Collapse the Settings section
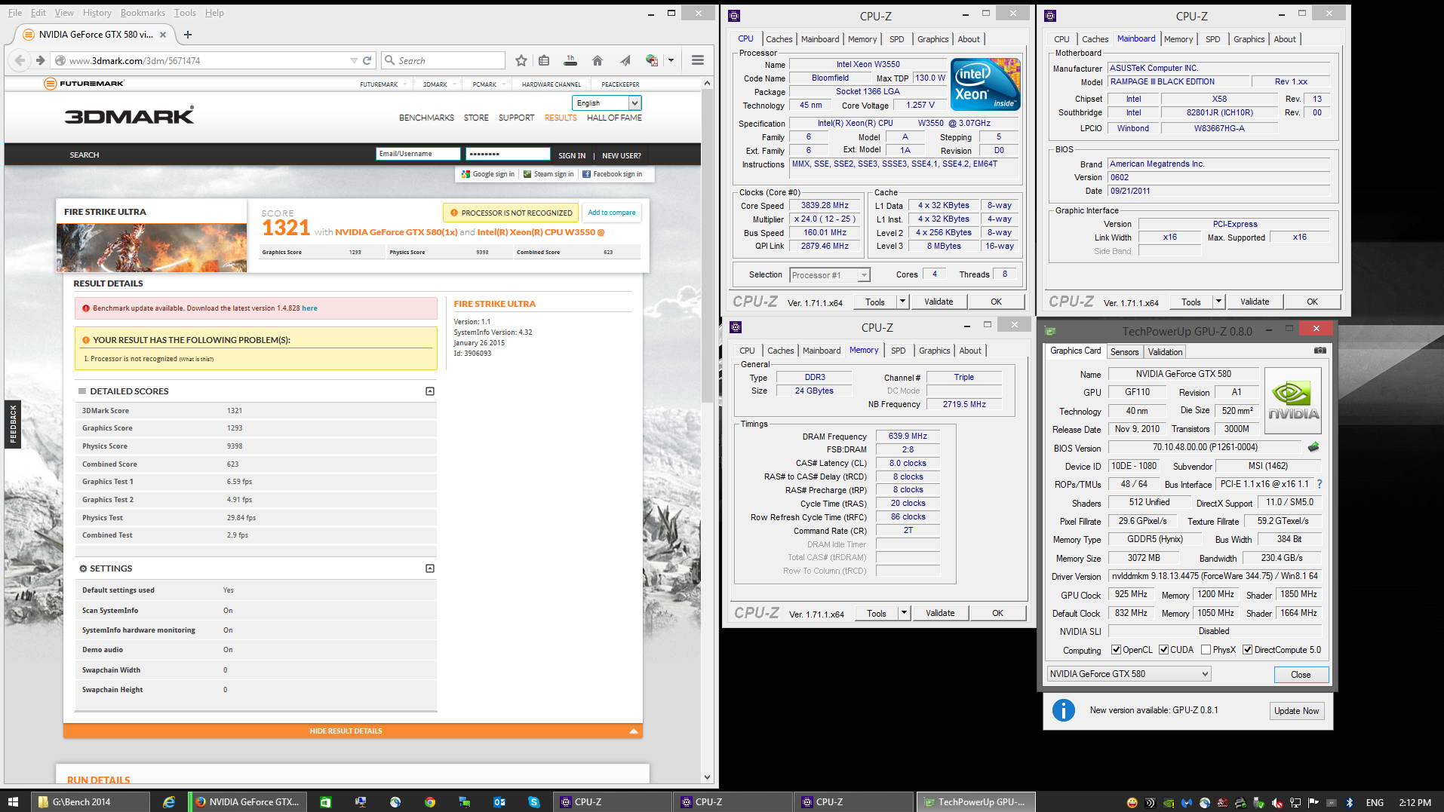The image size is (1444, 812). [x=430, y=568]
